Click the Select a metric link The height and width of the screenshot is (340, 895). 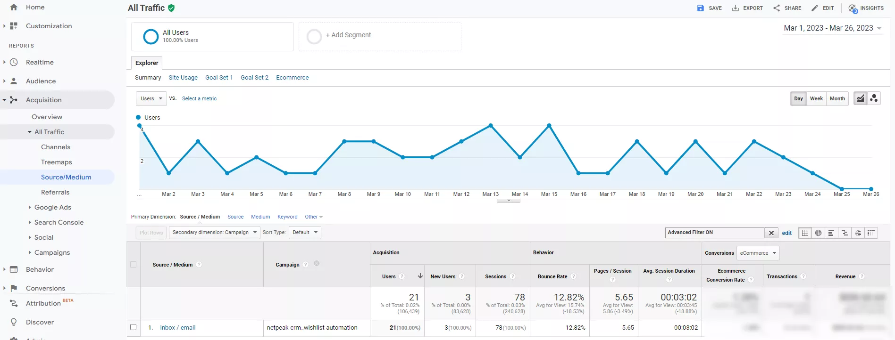pyautogui.click(x=199, y=98)
